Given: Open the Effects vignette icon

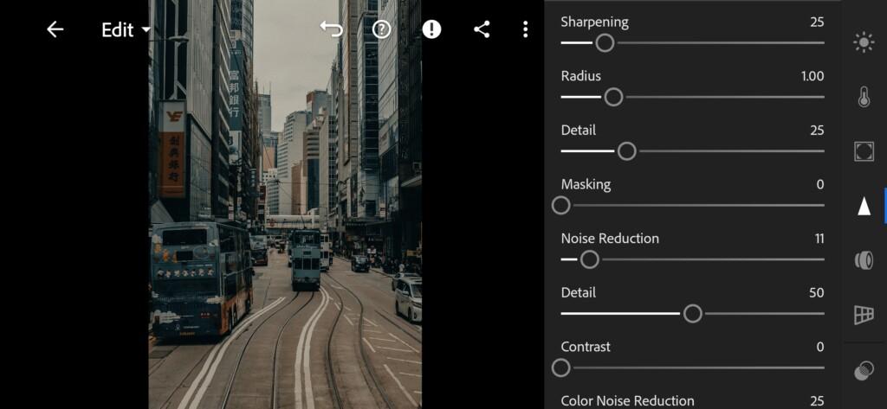Looking at the screenshot, I should (x=864, y=151).
